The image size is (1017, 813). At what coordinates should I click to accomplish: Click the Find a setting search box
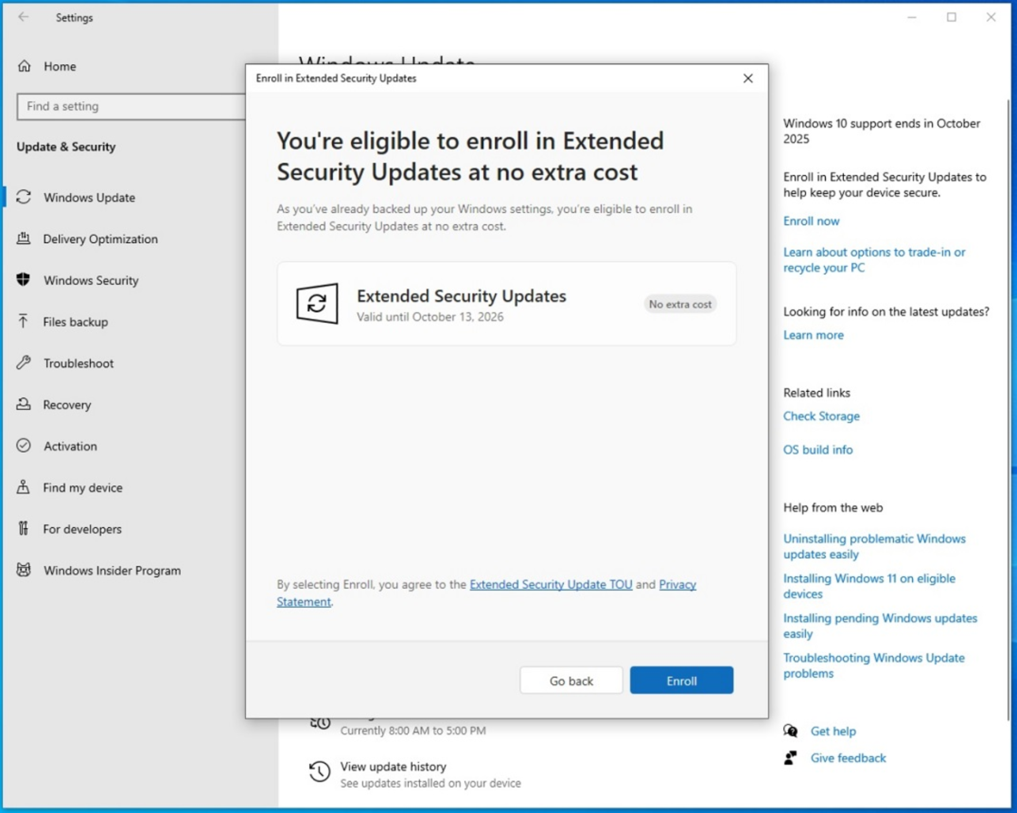point(131,106)
